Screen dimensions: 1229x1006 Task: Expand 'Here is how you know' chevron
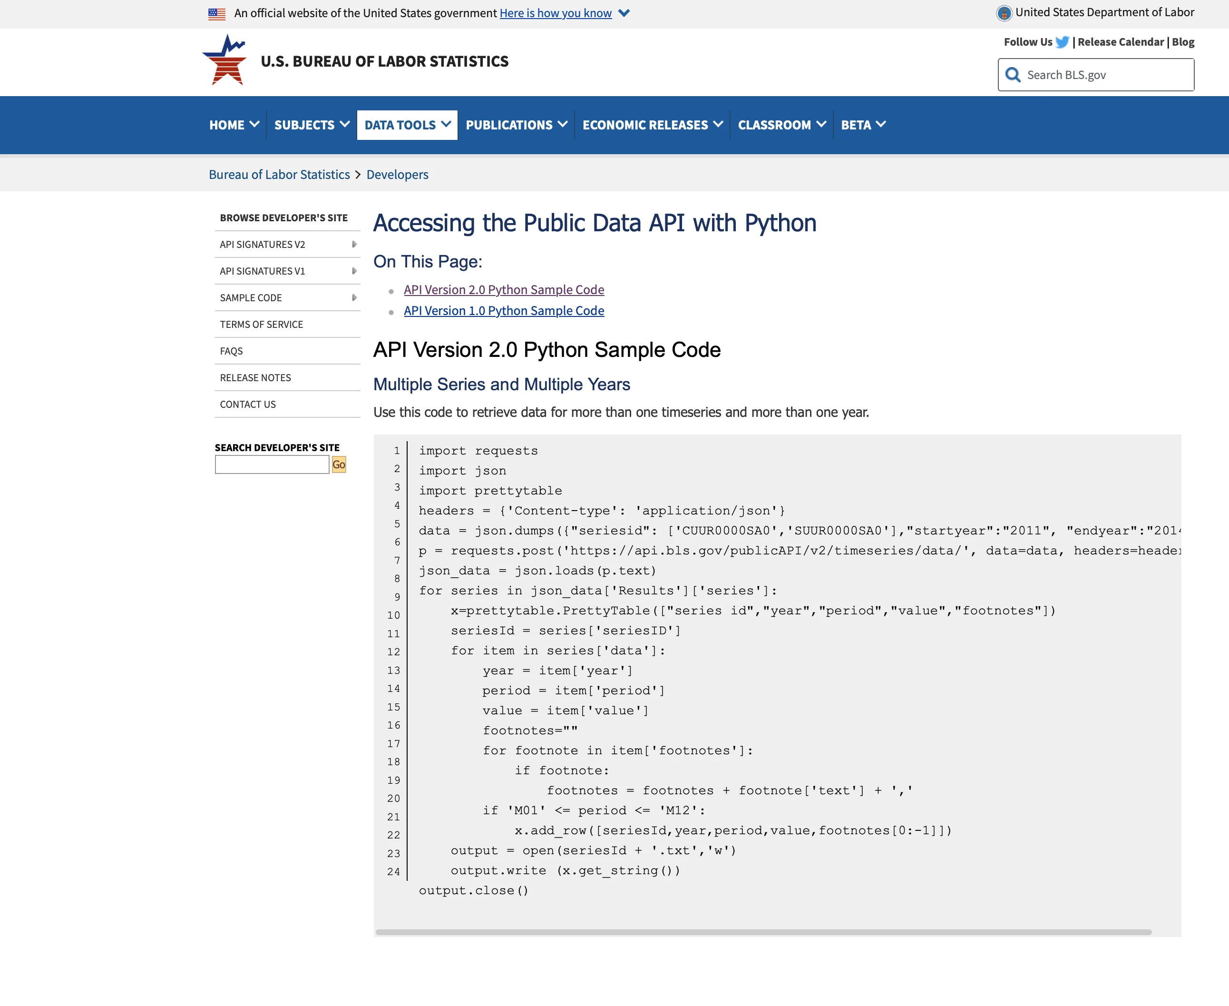624,13
